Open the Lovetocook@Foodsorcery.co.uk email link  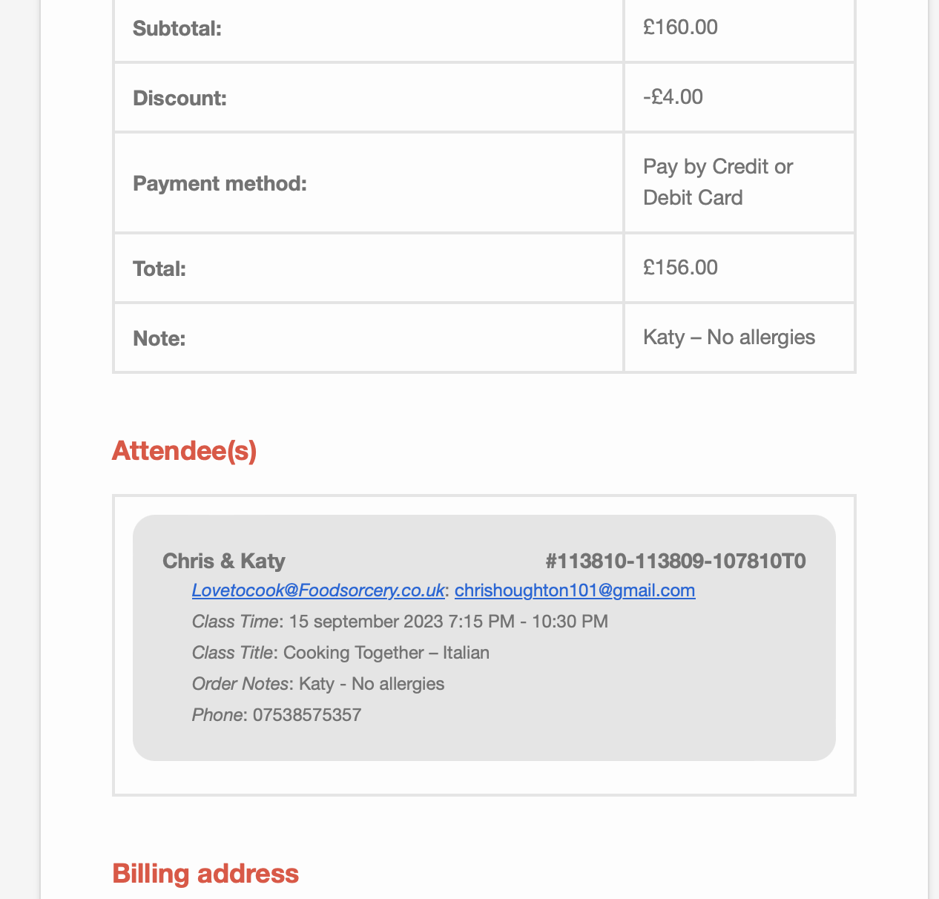point(318,590)
